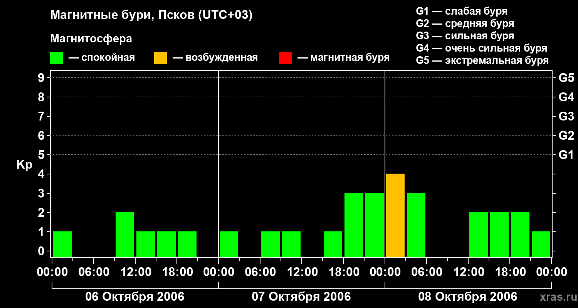
Task: Select the 18:00–21:00 Kp 1 bar on 06 October
Action: pos(187,244)
